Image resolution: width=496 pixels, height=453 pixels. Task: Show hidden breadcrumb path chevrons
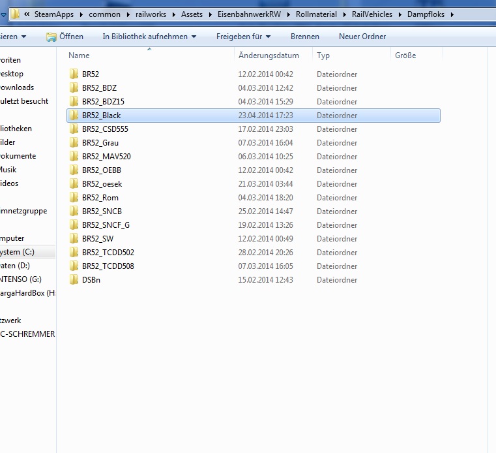tap(27, 14)
